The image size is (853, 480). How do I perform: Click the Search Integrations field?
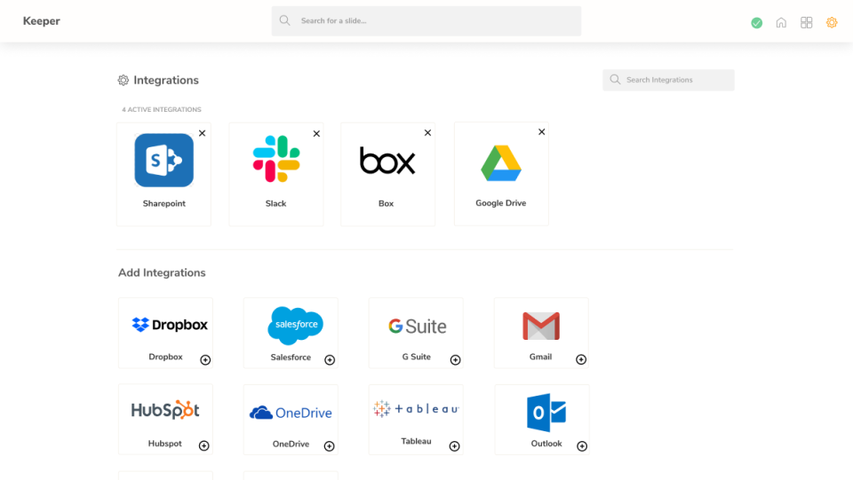tap(668, 80)
